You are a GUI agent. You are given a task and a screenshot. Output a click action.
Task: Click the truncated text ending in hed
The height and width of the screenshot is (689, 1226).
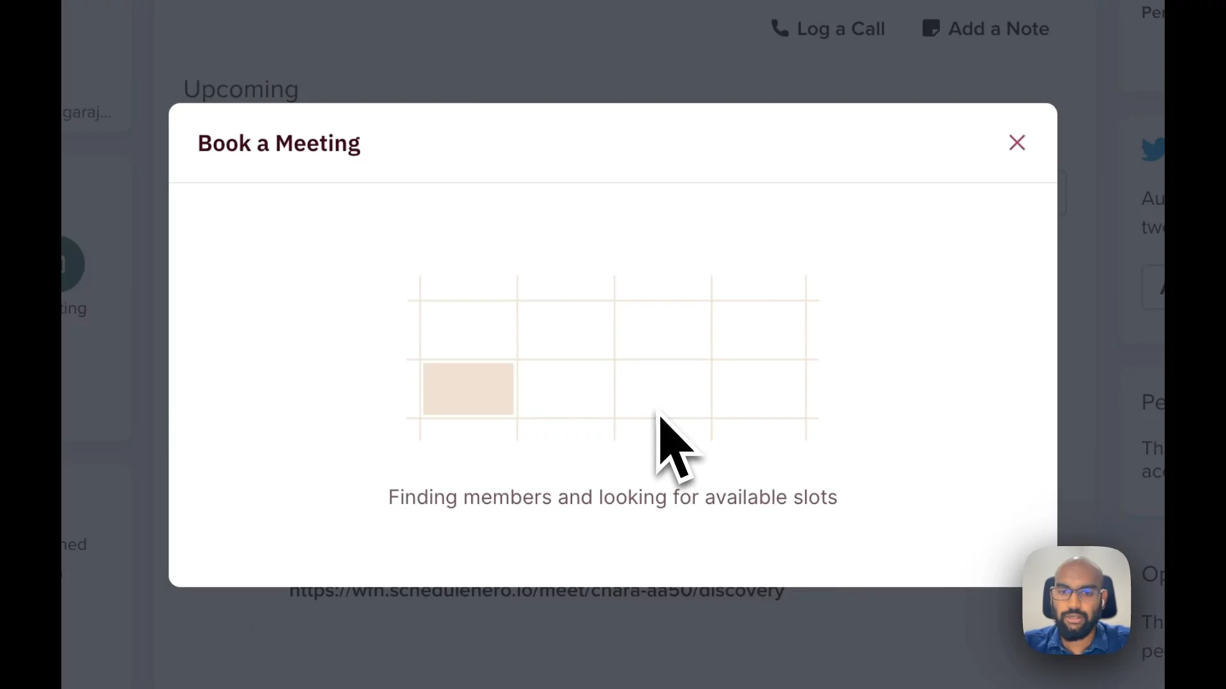point(74,545)
